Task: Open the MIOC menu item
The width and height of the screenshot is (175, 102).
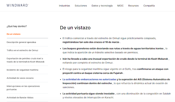Action: point(120,6)
